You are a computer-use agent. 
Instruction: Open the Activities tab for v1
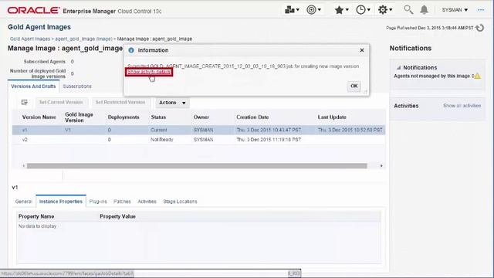[147, 202]
